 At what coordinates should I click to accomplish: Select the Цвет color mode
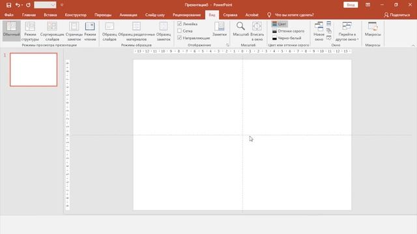[280, 24]
